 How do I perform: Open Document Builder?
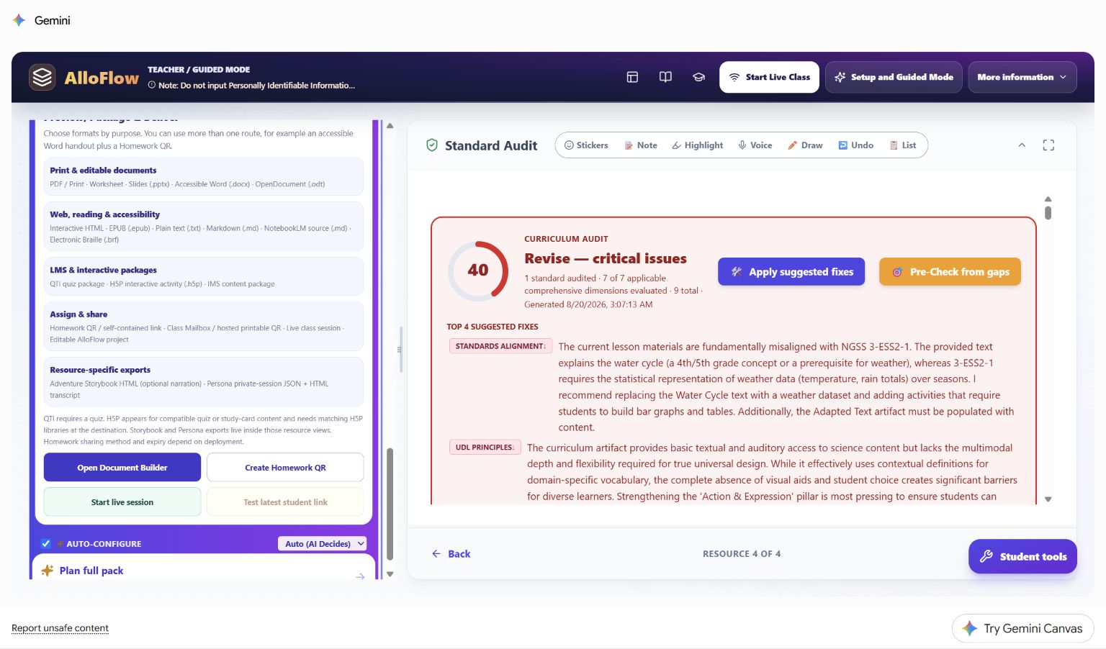[x=122, y=468]
